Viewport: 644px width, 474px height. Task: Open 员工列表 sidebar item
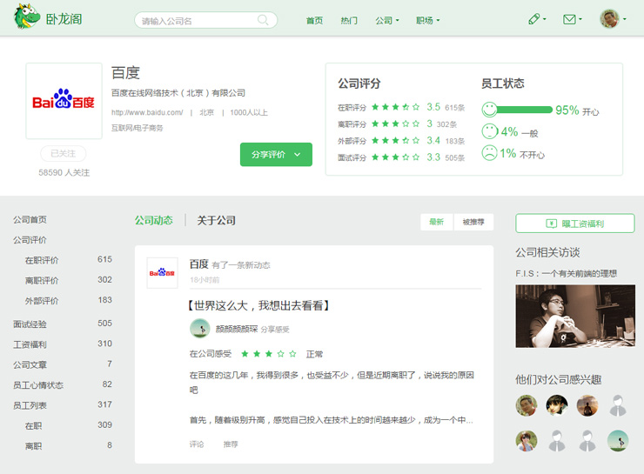(x=30, y=405)
